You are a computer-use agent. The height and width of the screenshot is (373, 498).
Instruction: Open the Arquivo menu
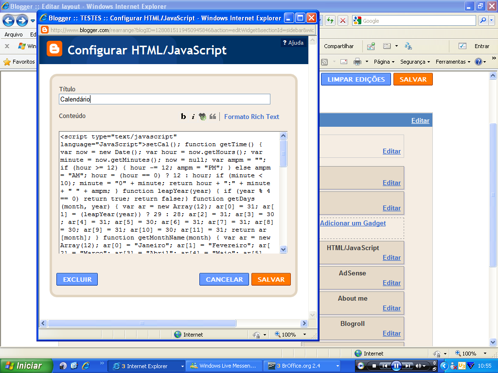(13, 34)
